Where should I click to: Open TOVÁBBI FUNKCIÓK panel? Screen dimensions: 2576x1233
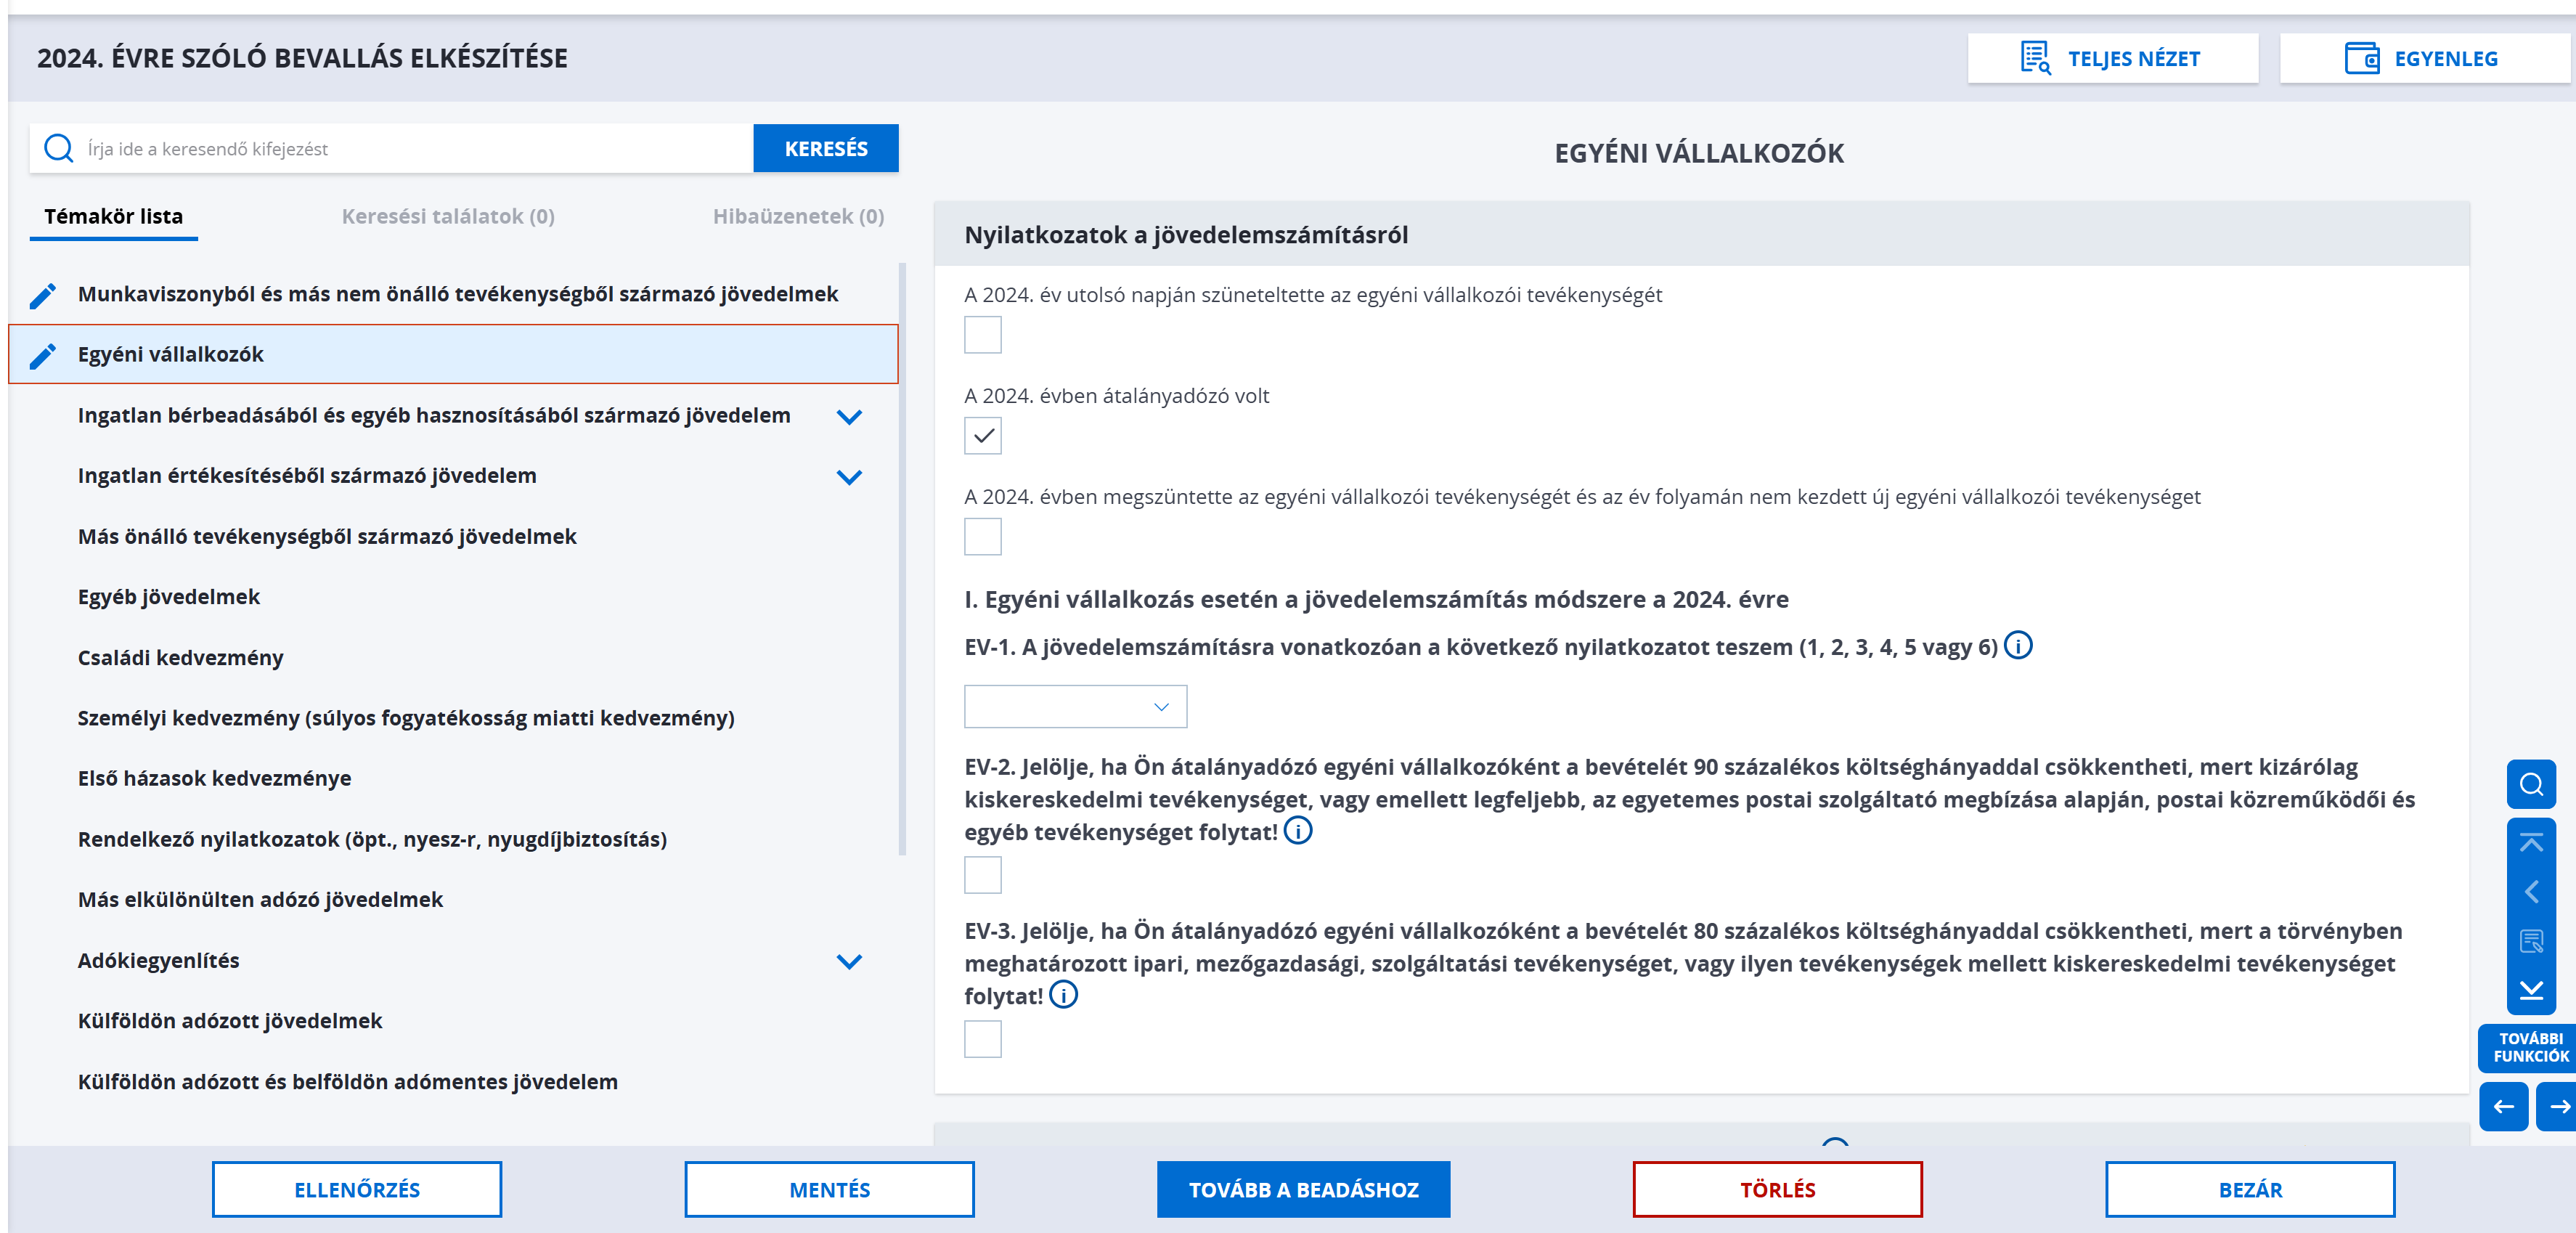(x=2529, y=1047)
